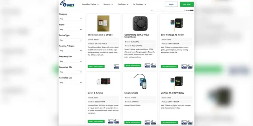The height and width of the screenshot is (126, 253).
Task: Click the 'Brand: Vision' row
Action: [x=103, y=40]
